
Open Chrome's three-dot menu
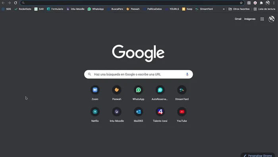point(274,3)
